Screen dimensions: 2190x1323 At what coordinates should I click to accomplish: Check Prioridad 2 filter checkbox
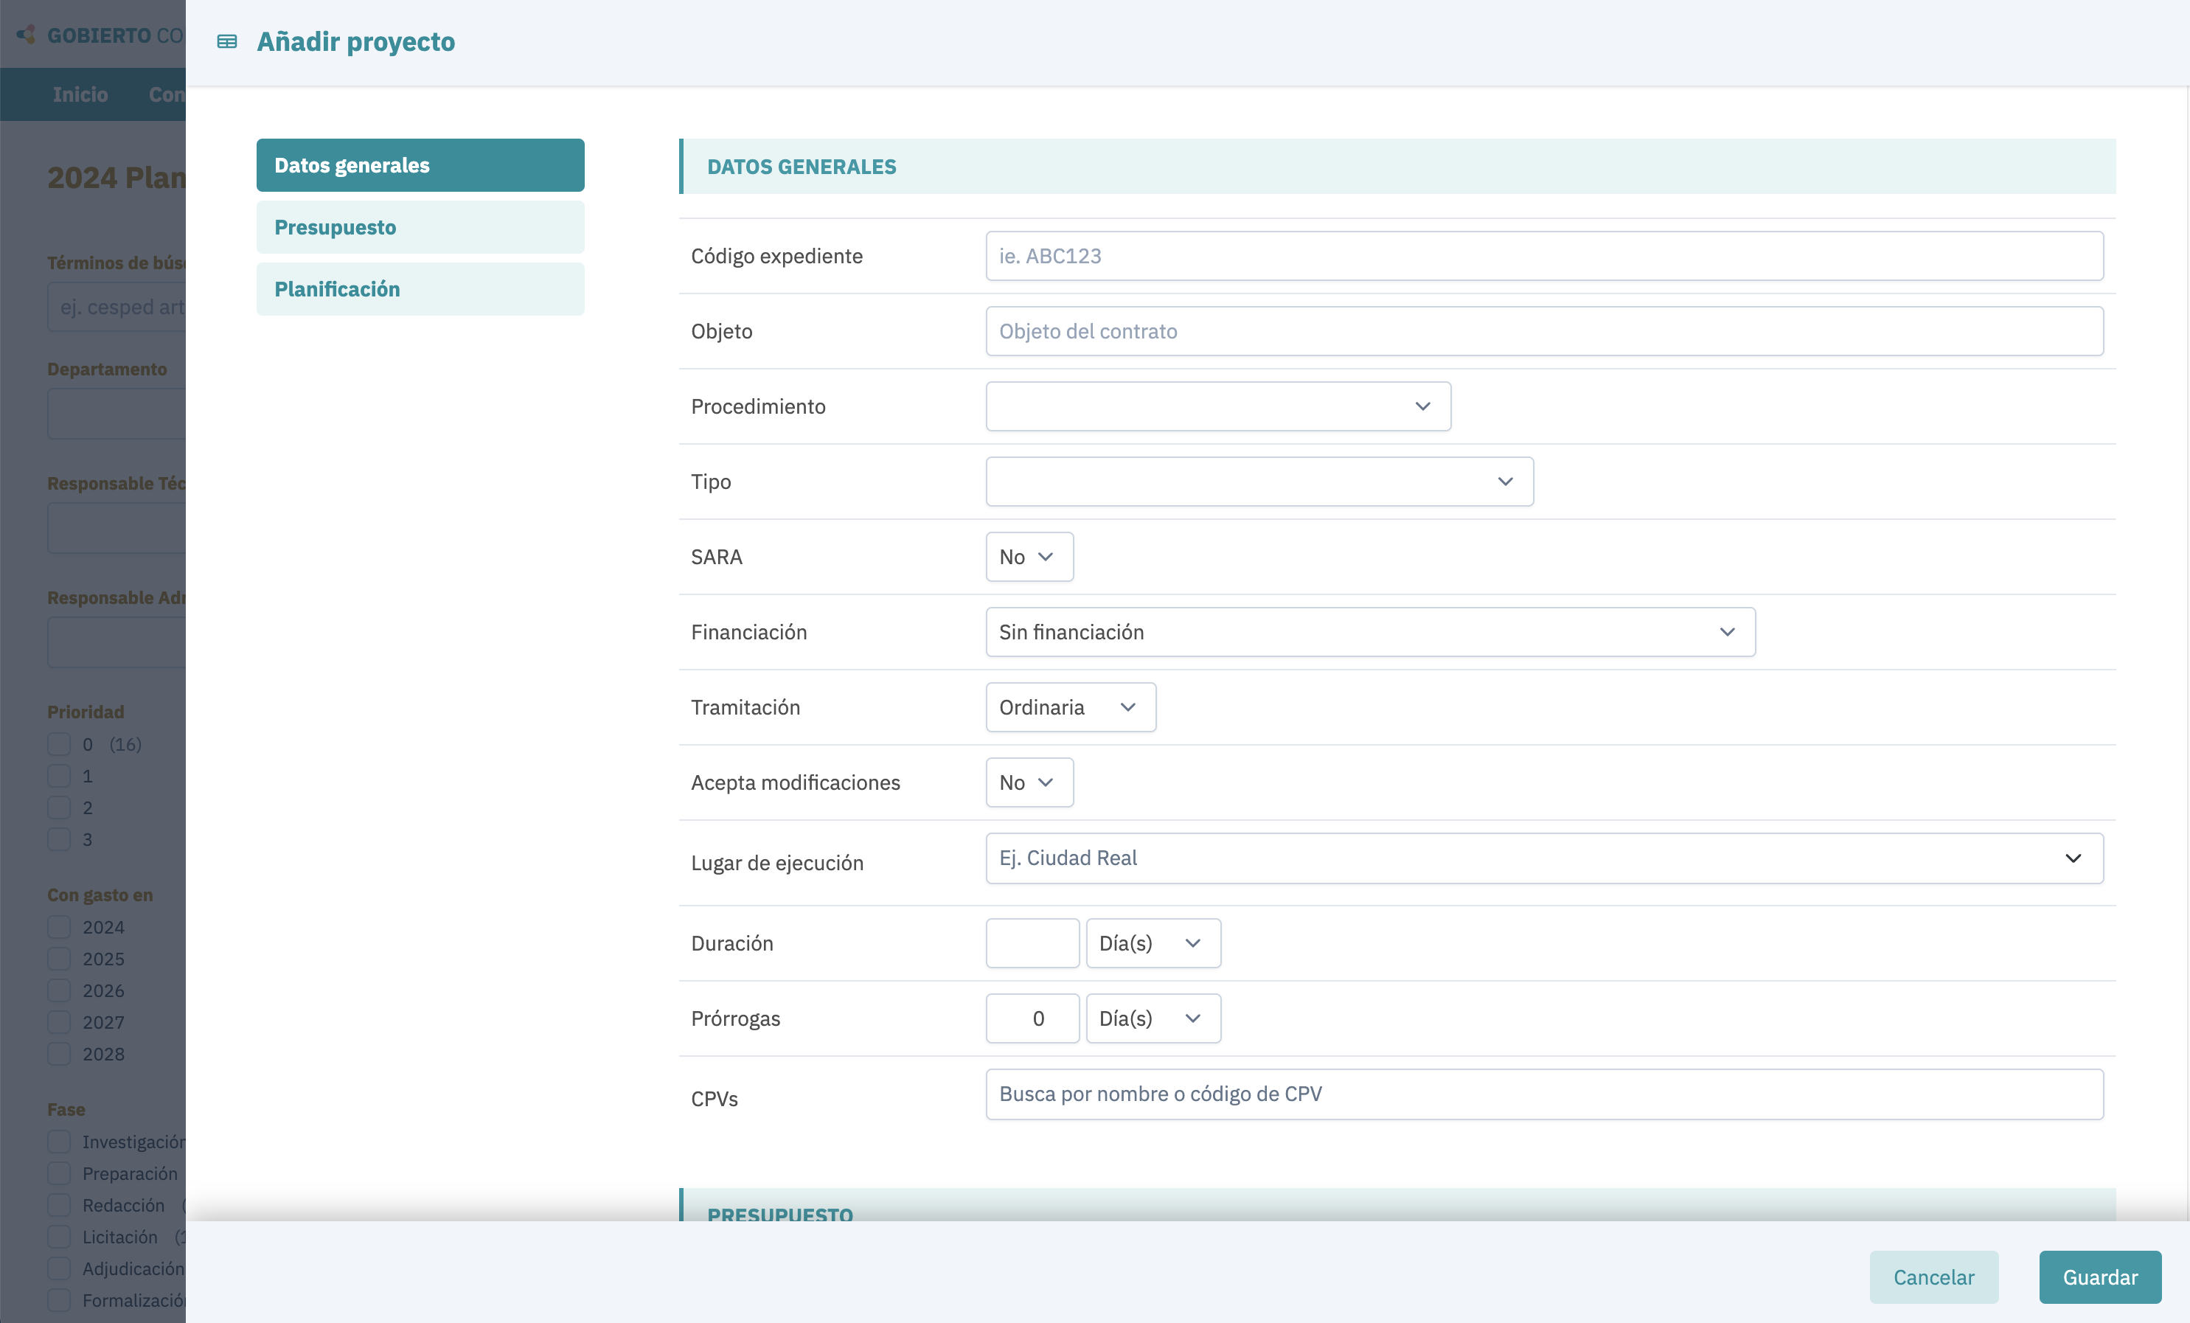click(x=60, y=808)
